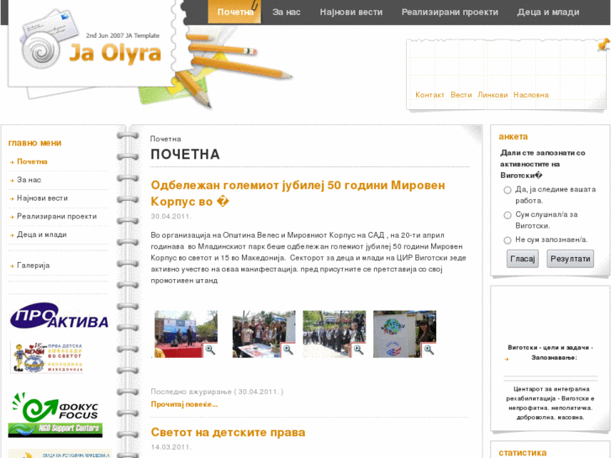Choose the 'Не сум запознаен/а' poll option

pyautogui.click(x=508, y=240)
